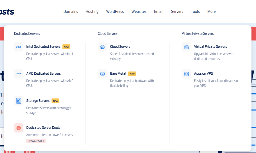Click the Apps on VPS grid icon
This screenshot has height=153, width=256.
click(186, 74)
